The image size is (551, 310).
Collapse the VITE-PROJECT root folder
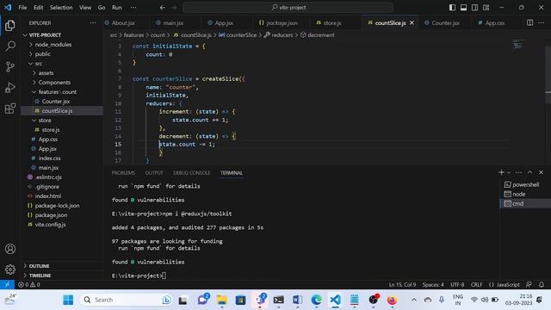[45, 35]
